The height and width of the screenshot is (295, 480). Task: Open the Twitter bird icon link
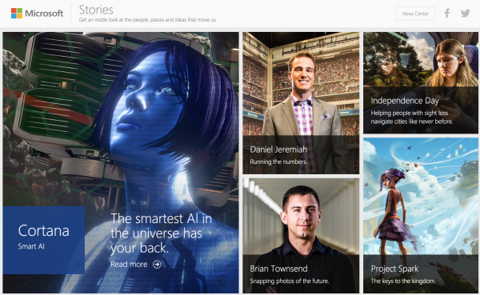tap(466, 13)
